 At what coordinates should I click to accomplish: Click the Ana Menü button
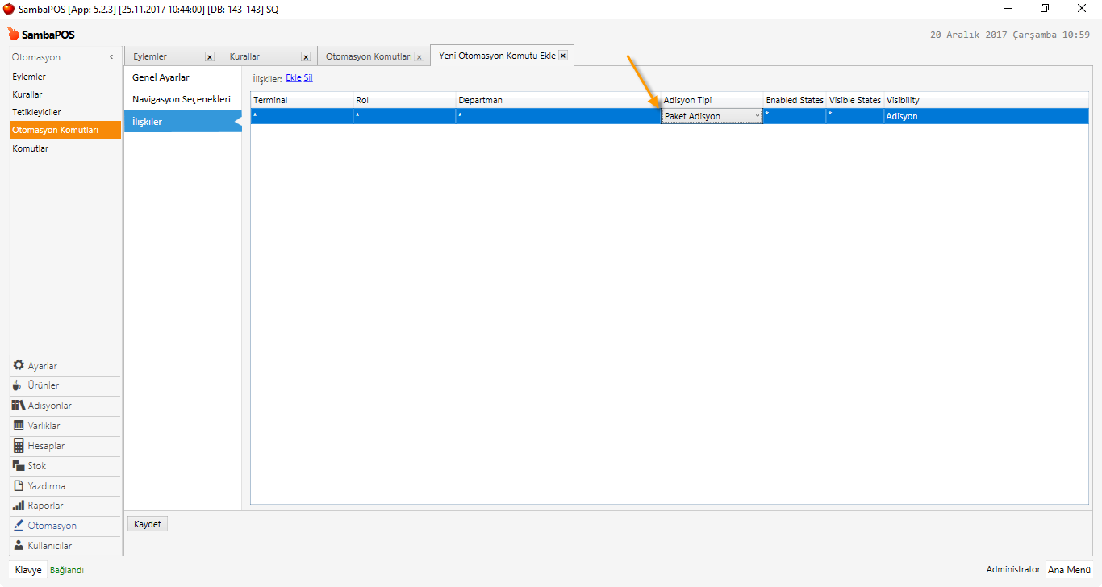click(1069, 570)
